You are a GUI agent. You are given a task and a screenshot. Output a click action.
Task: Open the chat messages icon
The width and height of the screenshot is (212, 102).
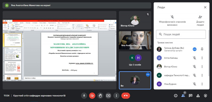[191, 96]
